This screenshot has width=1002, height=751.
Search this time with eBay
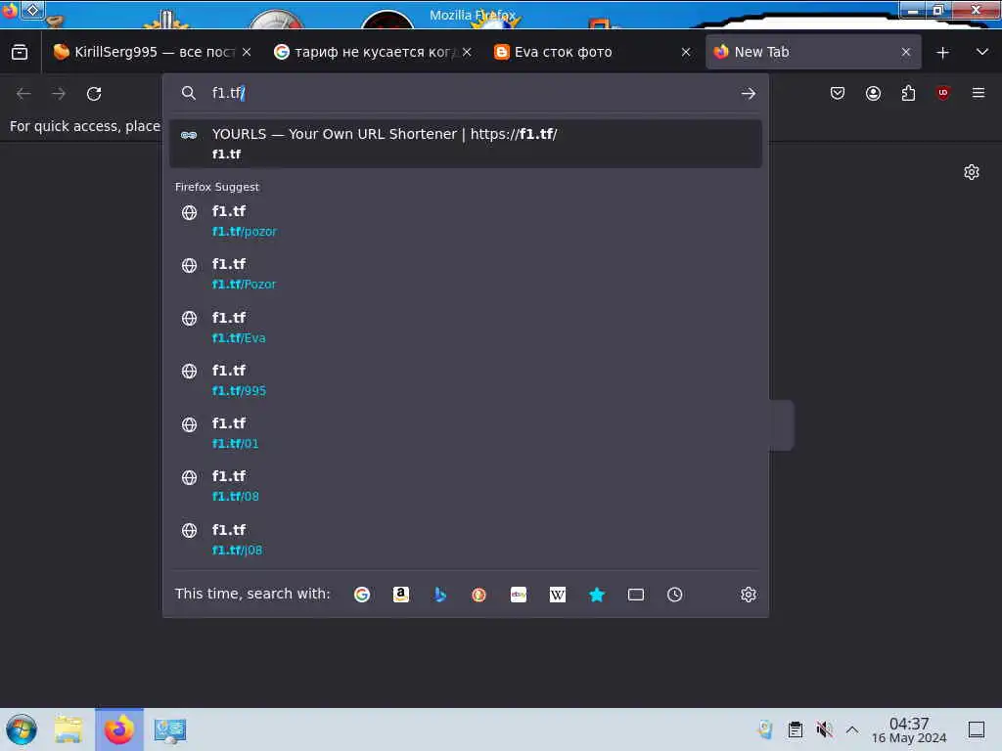(x=519, y=595)
